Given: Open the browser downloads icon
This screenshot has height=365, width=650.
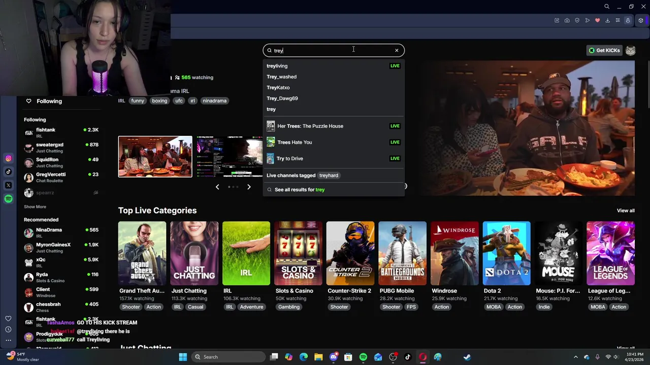Looking at the screenshot, I should coord(607,20).
